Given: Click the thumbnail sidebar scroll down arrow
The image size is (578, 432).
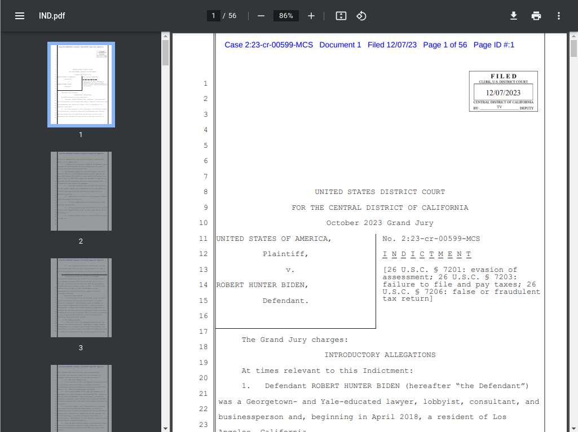Looking at the screenshot, I should point(166,429).
